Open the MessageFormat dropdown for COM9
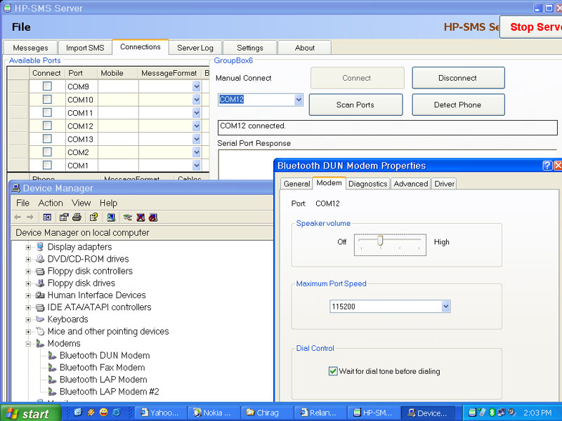 tap(196, 86)
